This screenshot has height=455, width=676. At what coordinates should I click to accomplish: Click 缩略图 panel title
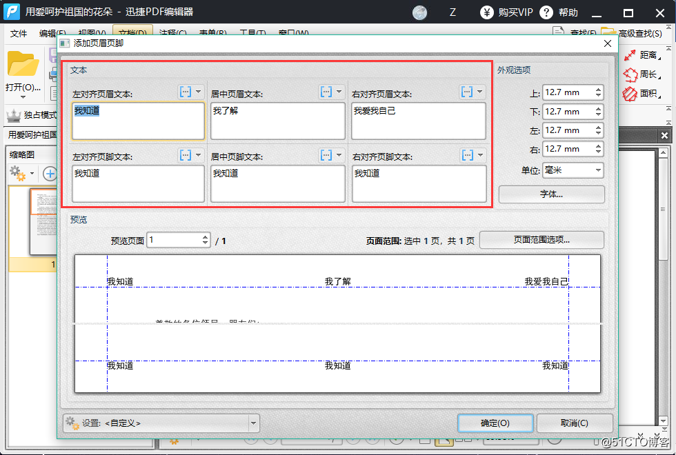(22, 154)
